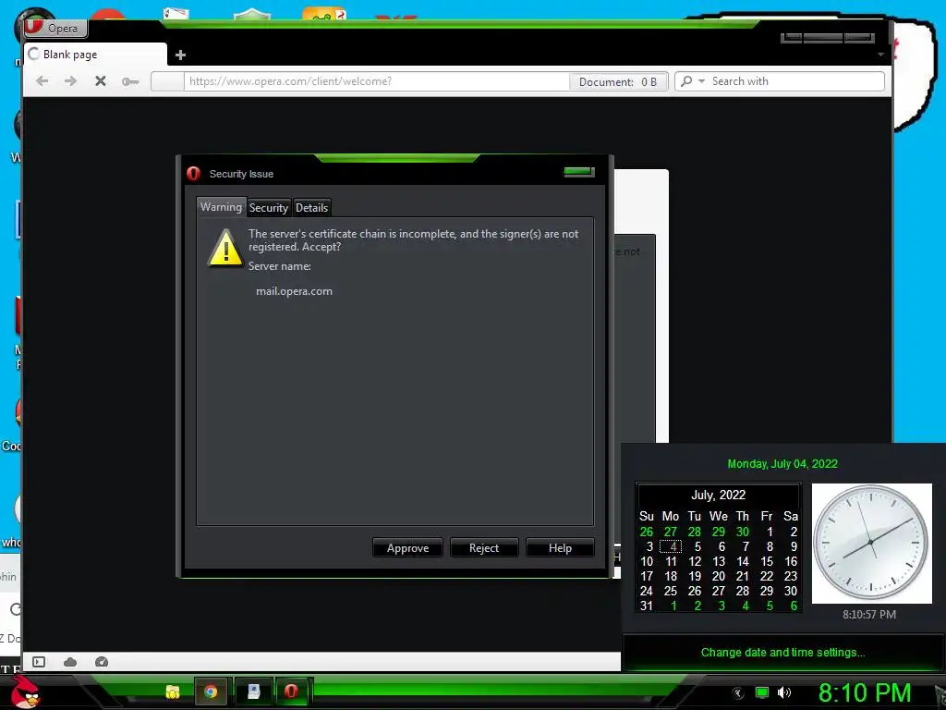Select July 15 in the calendar
This screenshot has width=946, height=710.
pyautogui.click(x=766, y=561)
